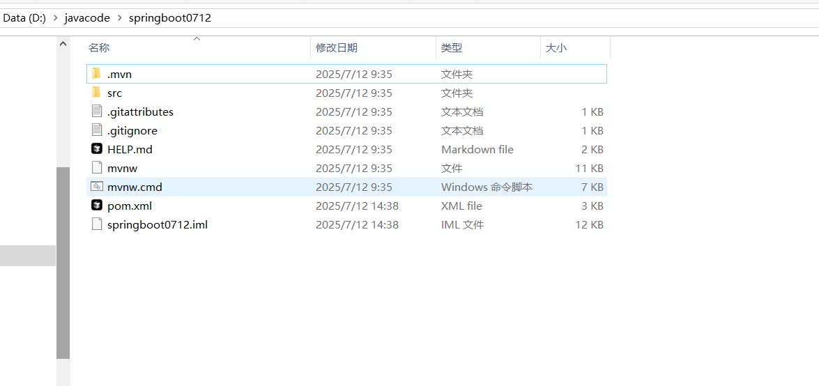Screen dimensions: 819x386
Task: Click the 2 KB size of HELP.md
Action: click(591, 149)
